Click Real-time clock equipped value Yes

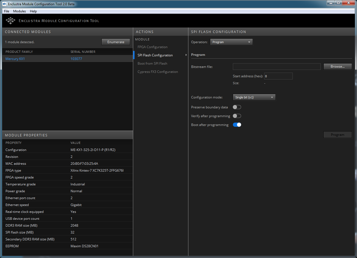pyautogui.click(x=73, y=212)
